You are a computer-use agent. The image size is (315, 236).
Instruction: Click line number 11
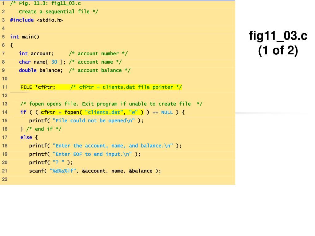coord(5,87)
